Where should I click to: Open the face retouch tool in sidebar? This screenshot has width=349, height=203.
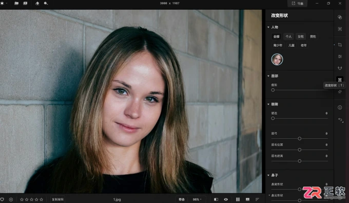pos(340,68)
